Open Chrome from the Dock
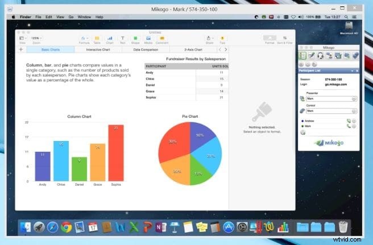Image resolution: width=373 pixels, height=245 pixels. pyautogui.click(x=67, y=227)
